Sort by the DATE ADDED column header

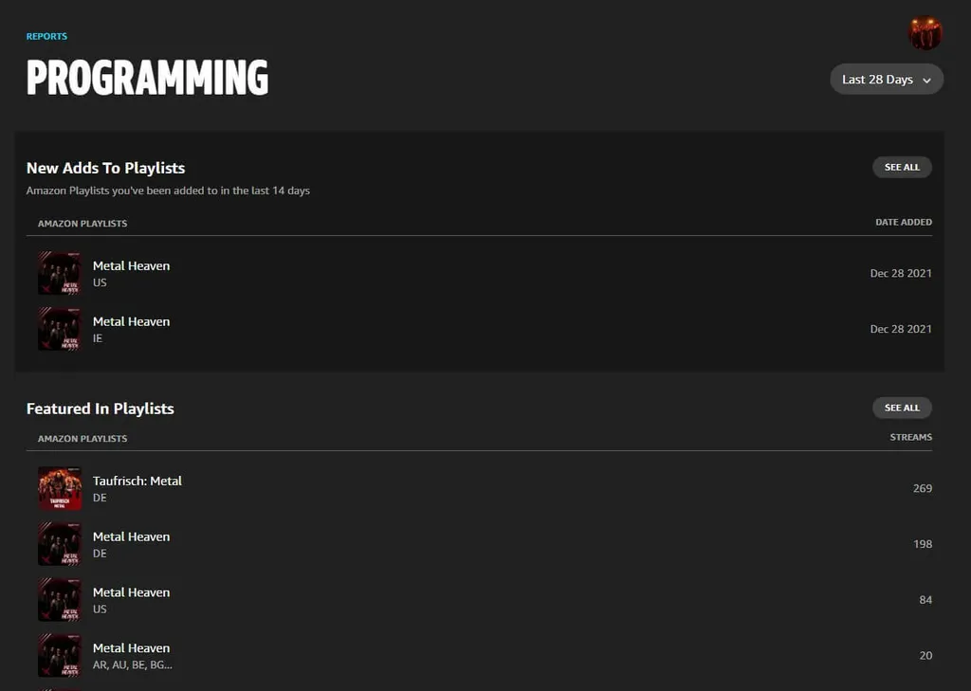903,222
